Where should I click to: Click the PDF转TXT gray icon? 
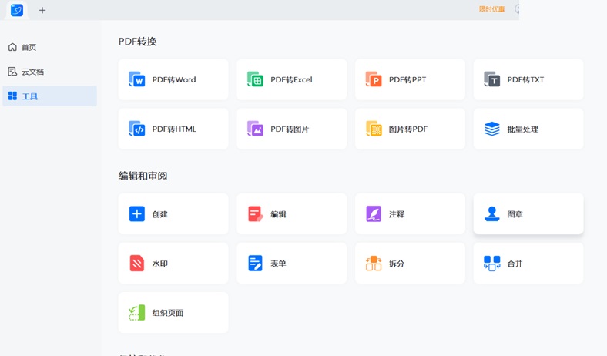pos(492,79)
